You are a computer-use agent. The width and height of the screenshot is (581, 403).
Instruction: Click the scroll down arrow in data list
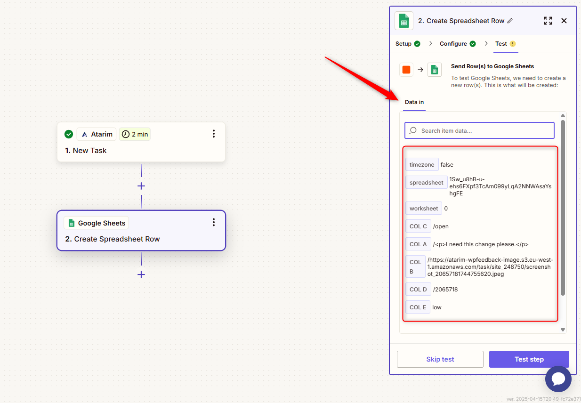(x=563, y=330)
